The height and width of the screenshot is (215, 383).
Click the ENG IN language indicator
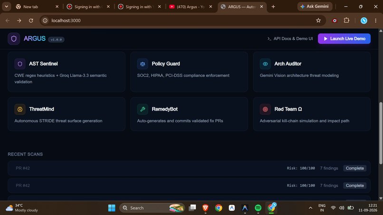pos(322,208)
